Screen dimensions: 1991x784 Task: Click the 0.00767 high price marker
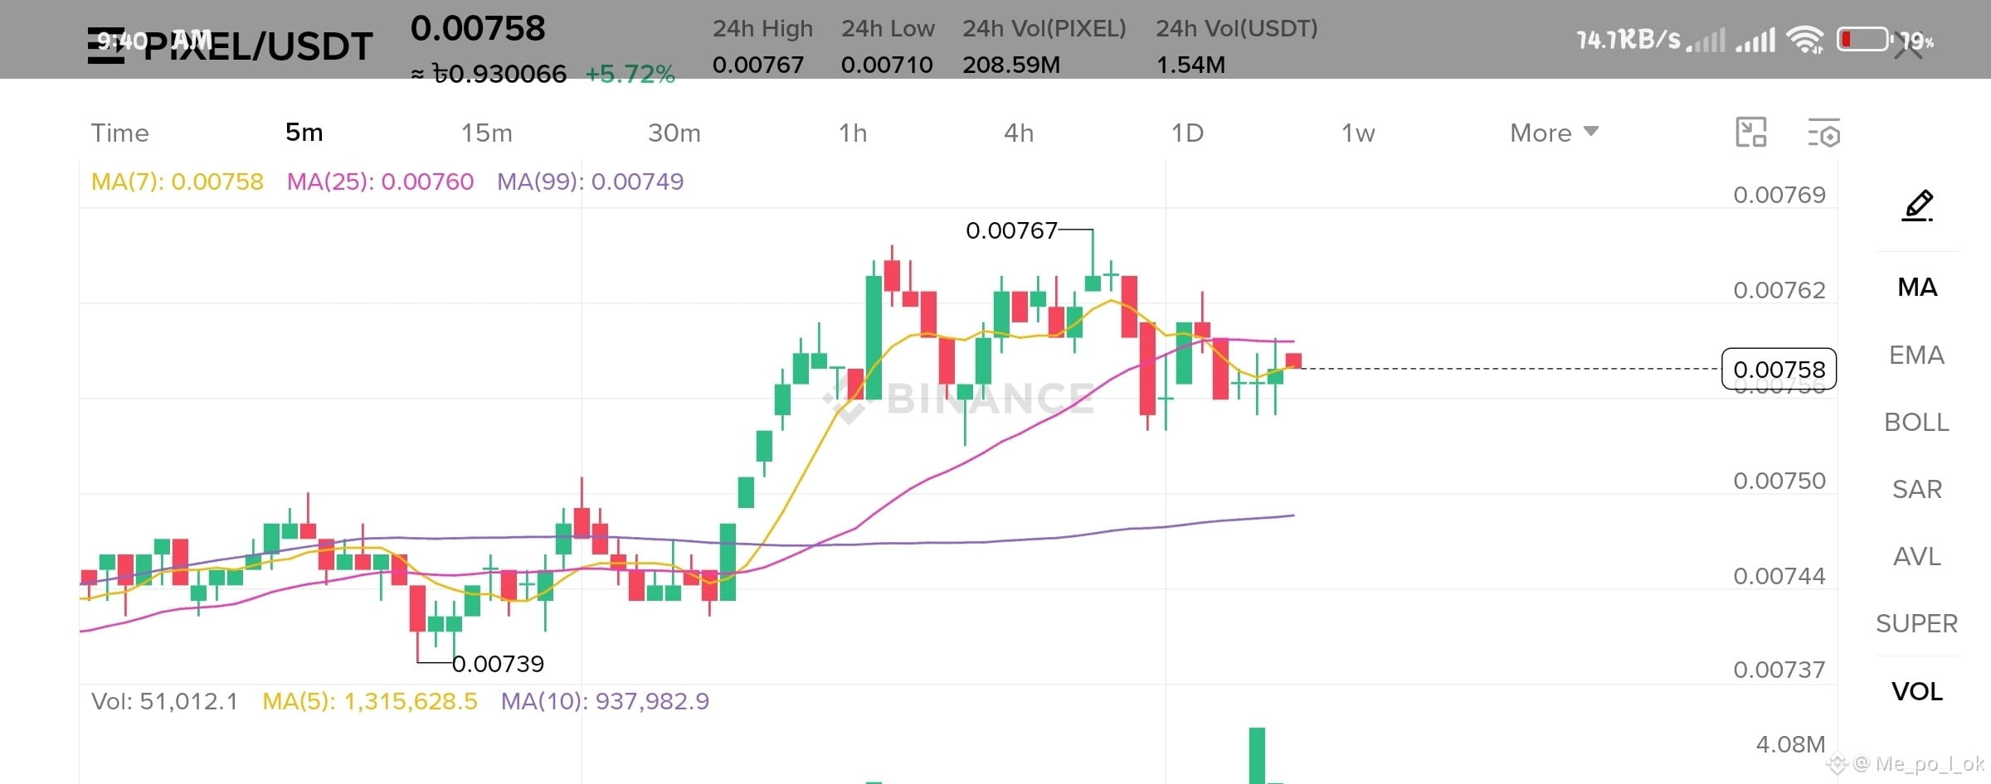click(x=1011, y=230)
